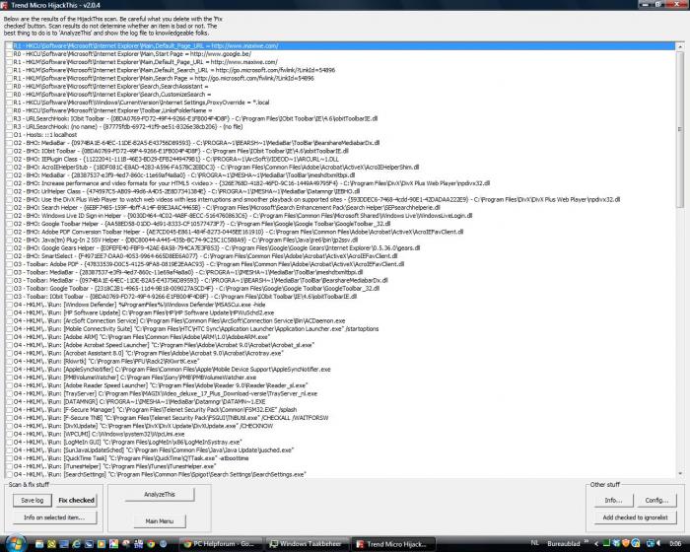
Task: Click Trend Micro HijackThis taskbar button
Action: point(394,544)
